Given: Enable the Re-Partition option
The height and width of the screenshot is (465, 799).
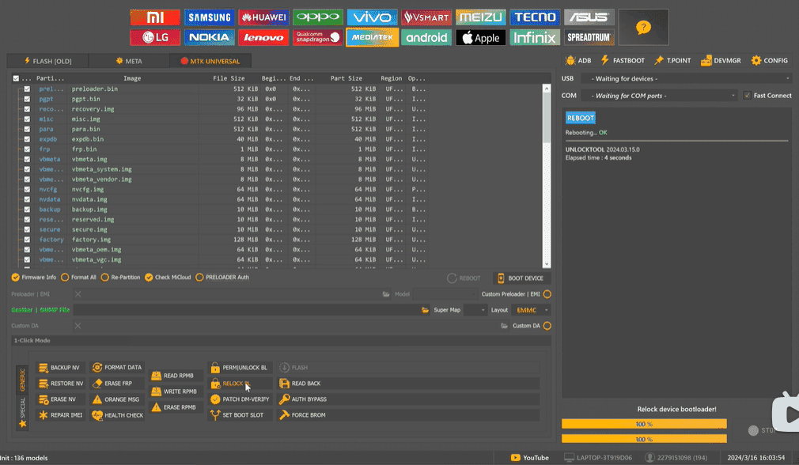Looking at the screenshot, I should tap(121, 277).
